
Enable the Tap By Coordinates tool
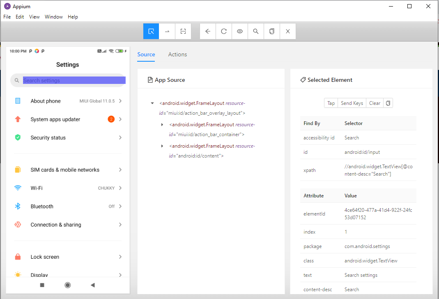point(183,31)
